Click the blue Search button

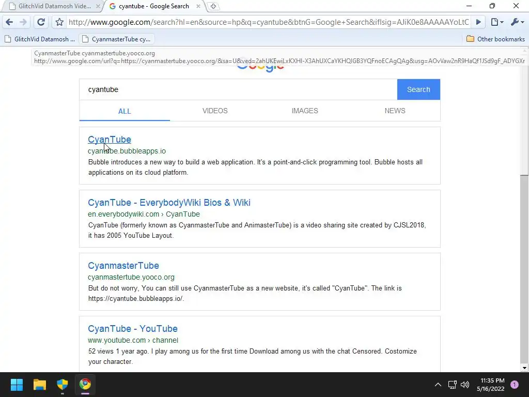pyautogui.click(x=418, y=89)
